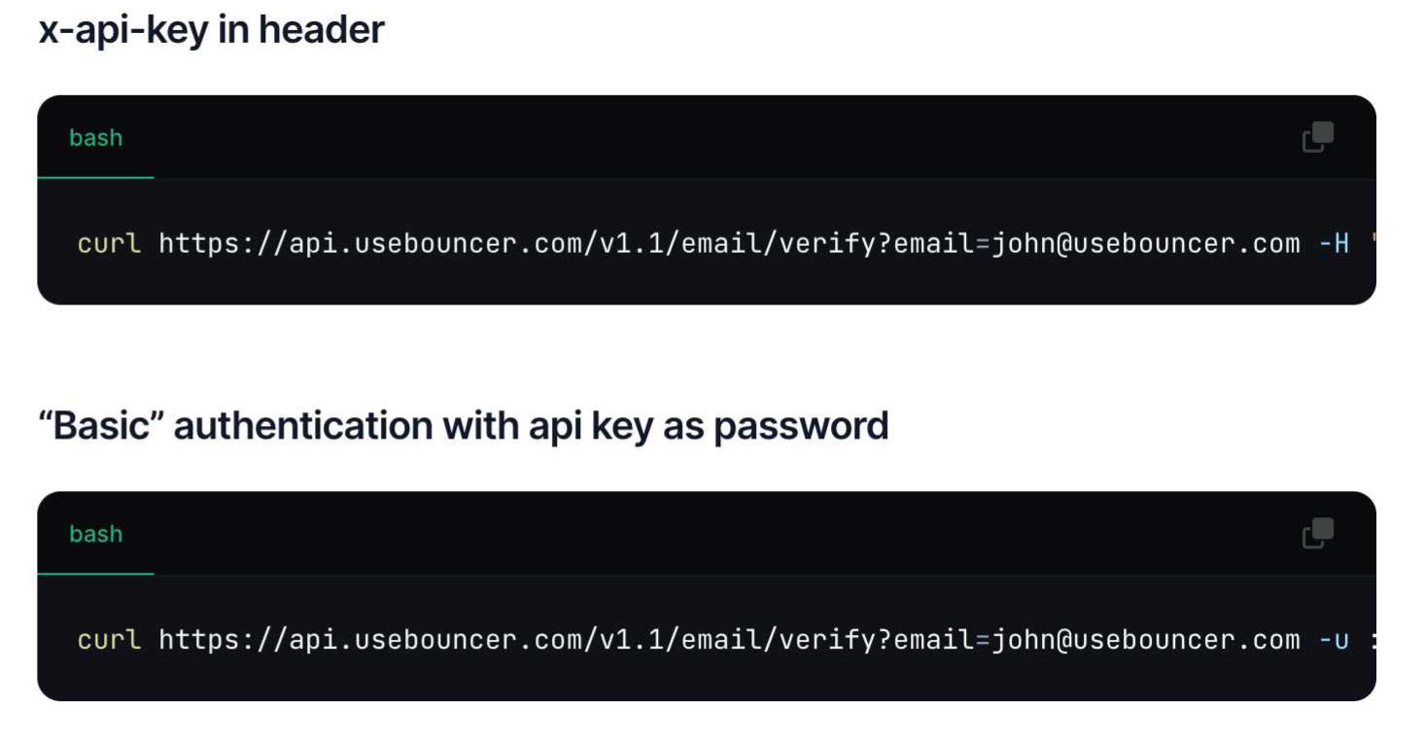Copy the x-api-key header curl command
This screenshot has width=1423, height=740.
1317,137
